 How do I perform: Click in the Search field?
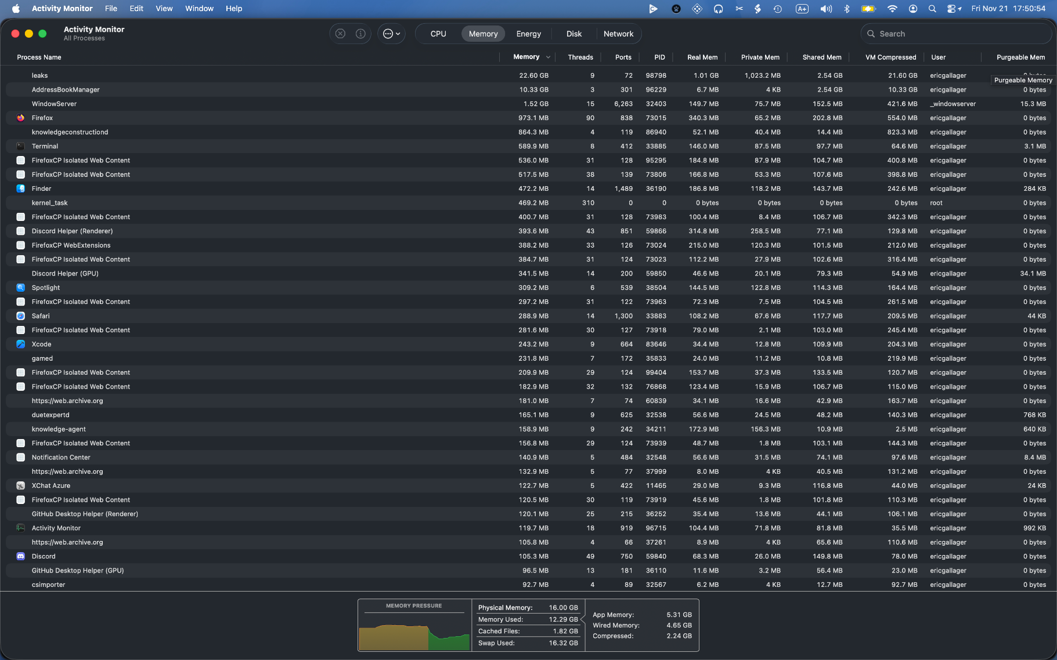(x=958, y=34)
